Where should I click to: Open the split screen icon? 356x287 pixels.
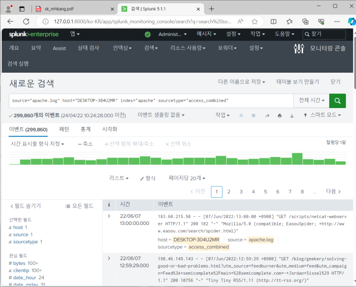(x=274, y=22)
